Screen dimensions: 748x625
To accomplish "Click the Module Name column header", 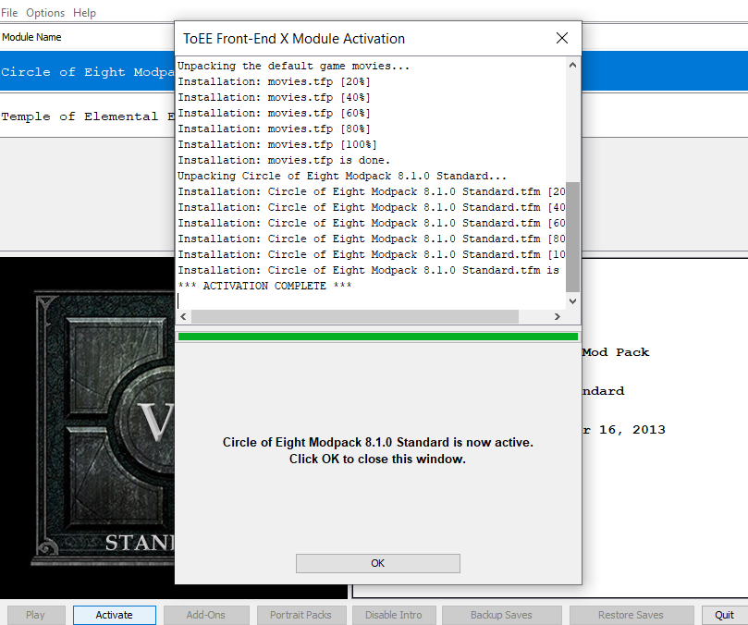I will (31, 37).
